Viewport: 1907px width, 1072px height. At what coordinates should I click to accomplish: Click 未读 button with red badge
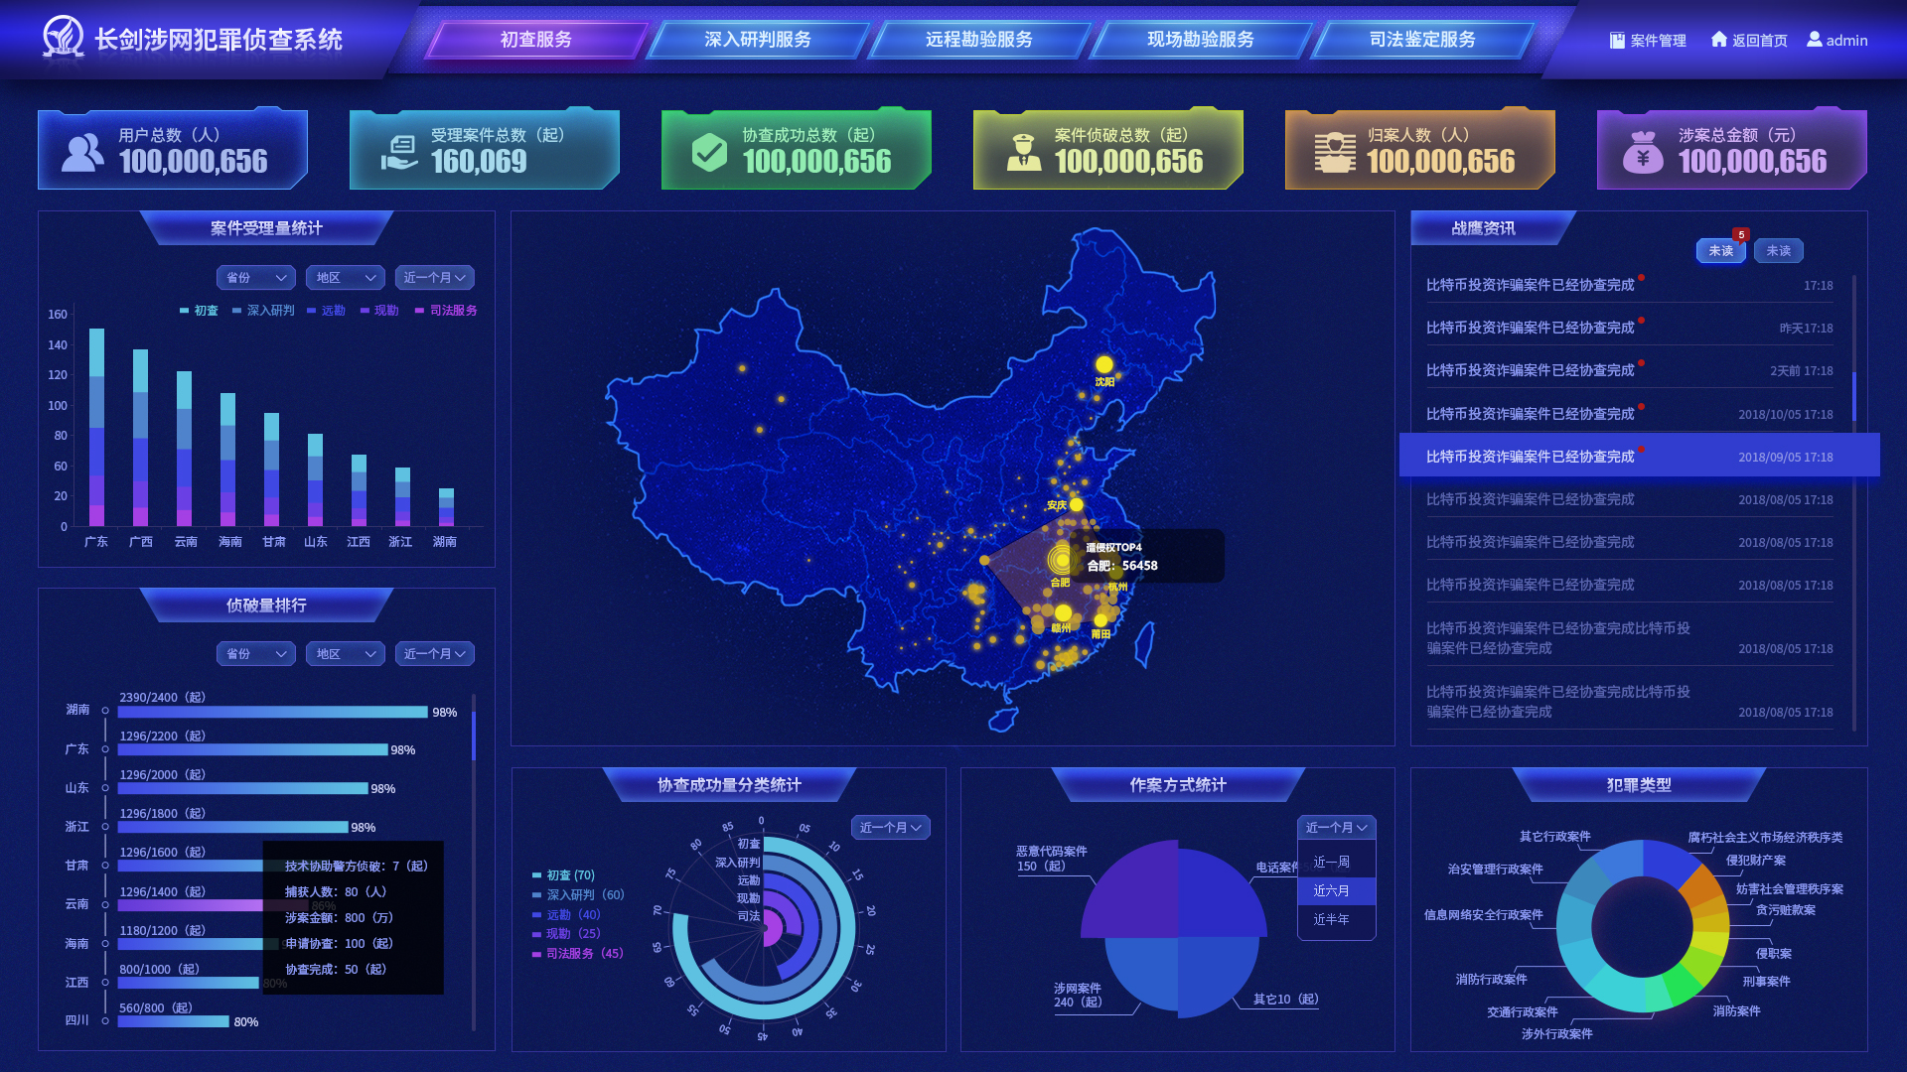[1720, 251]
